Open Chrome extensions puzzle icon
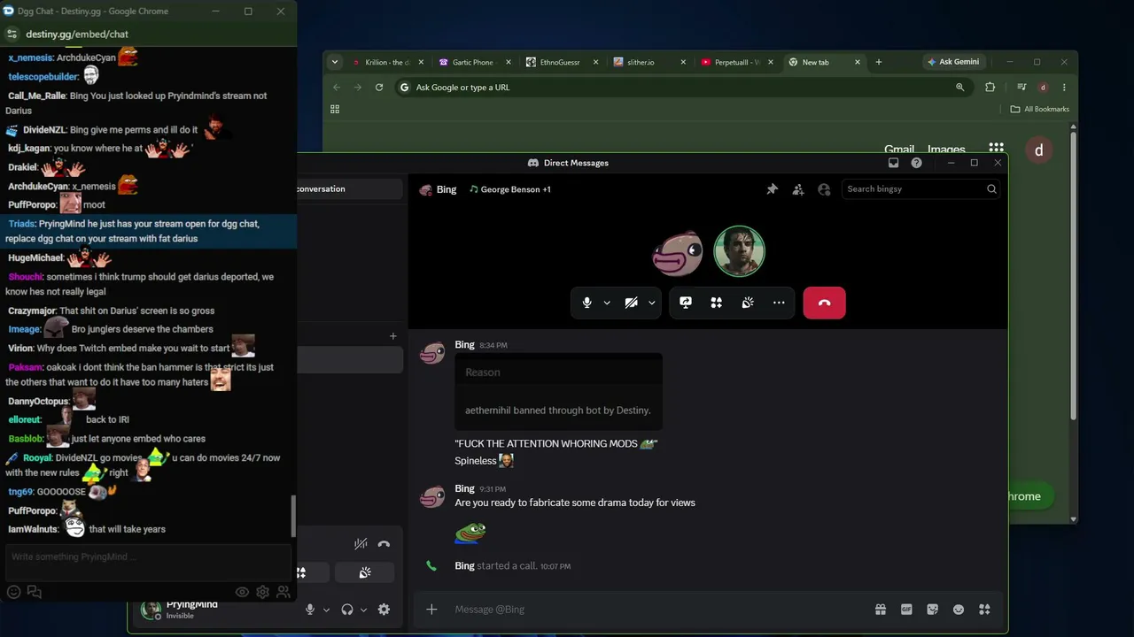The image size is (1134, 637). point(990,88)
